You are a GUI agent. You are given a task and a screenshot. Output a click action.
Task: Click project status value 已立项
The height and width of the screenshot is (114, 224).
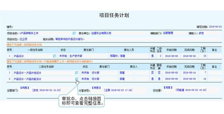coord(23,39)
